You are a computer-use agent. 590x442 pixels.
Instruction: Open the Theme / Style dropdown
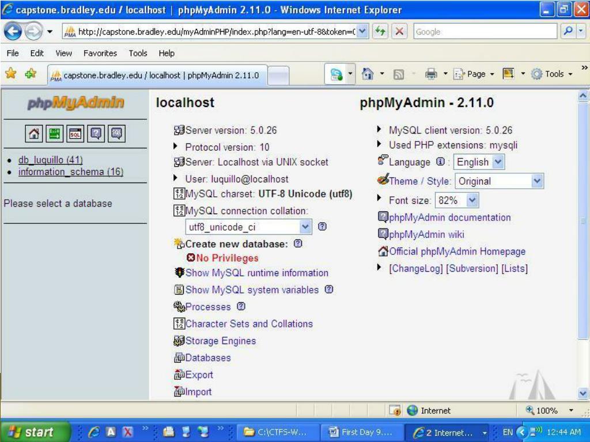tap(499, 181)
